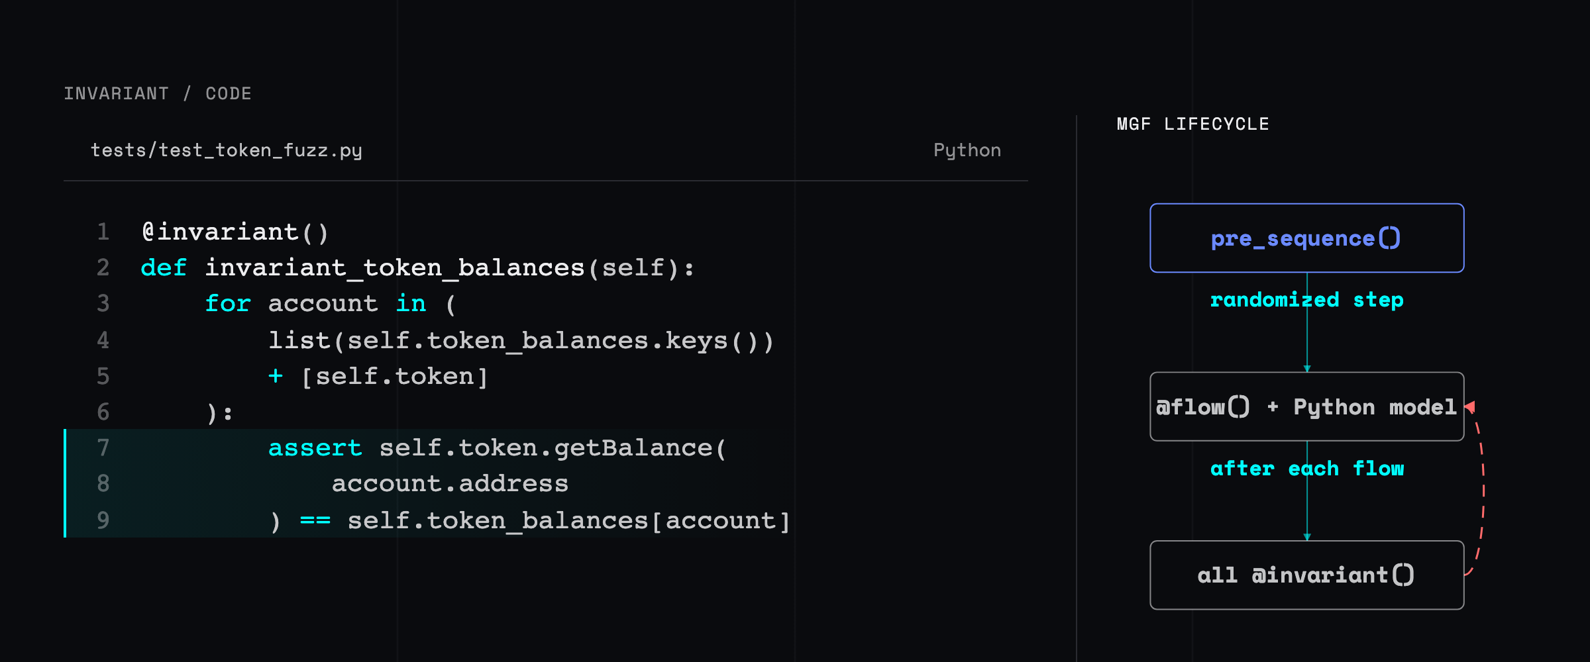
Task: Click line number 2 in the gutter
Action: (103, 267)
